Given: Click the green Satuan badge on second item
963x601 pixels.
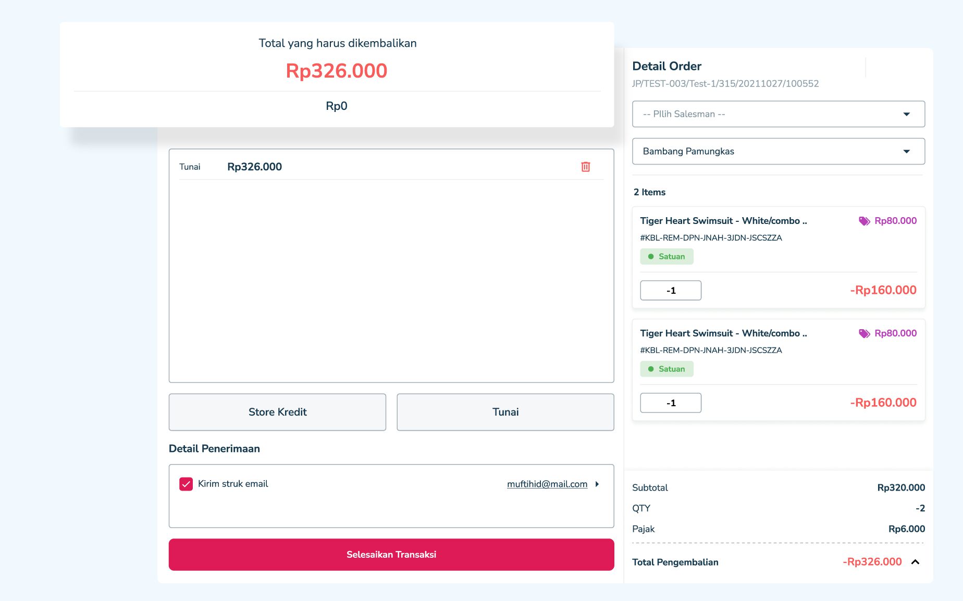Looking at the screenshot, I should click(x=667, y=369).
